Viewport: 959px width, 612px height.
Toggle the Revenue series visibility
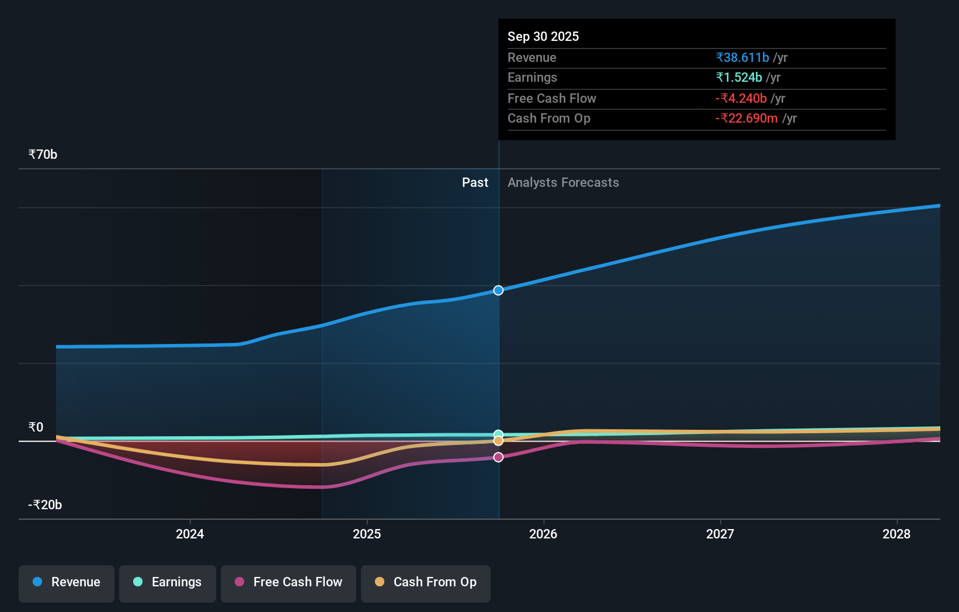[x=66, y=583]
